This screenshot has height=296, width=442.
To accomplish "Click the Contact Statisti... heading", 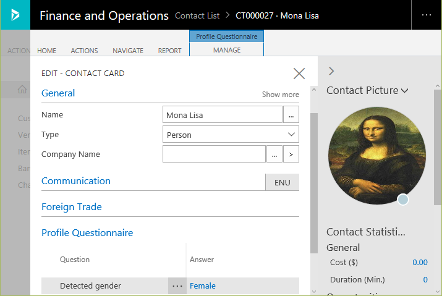I will (x=366, y=232).
